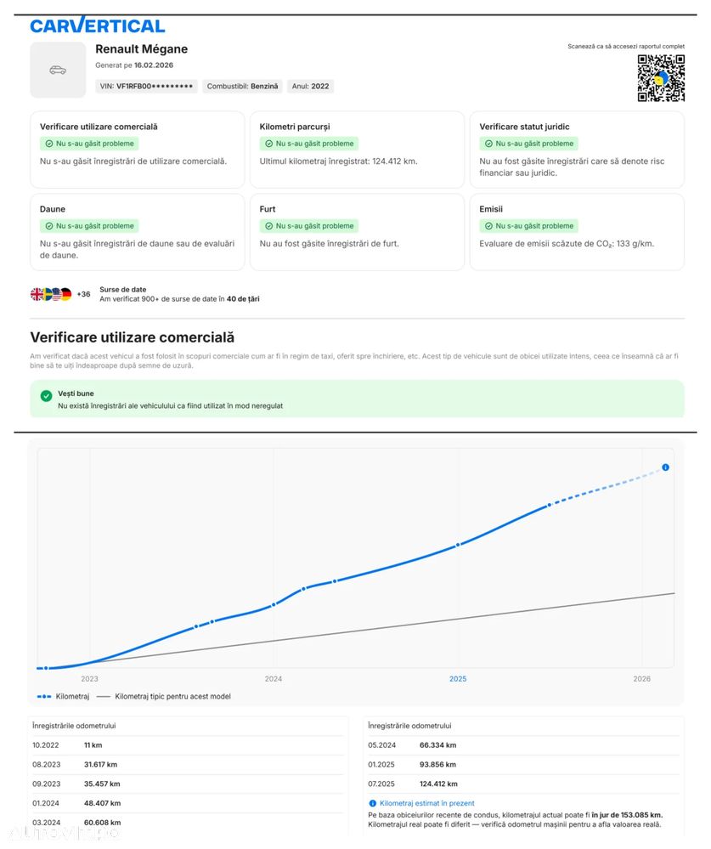The height and width of the screenshot is (849, 711).
Task: Click the Kilometraj estimat în prezent link
Action: 427,803
